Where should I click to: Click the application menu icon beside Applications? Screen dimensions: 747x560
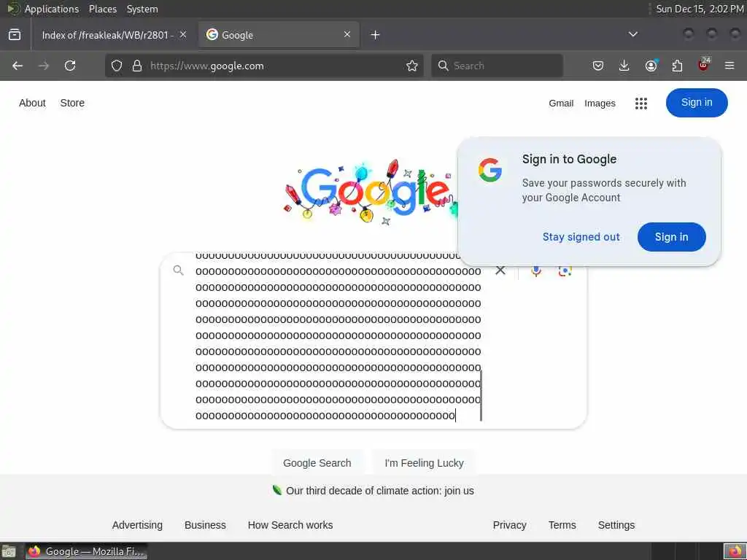coord(13,9)
